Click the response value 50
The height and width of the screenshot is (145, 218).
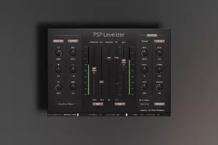click(109, 100)
